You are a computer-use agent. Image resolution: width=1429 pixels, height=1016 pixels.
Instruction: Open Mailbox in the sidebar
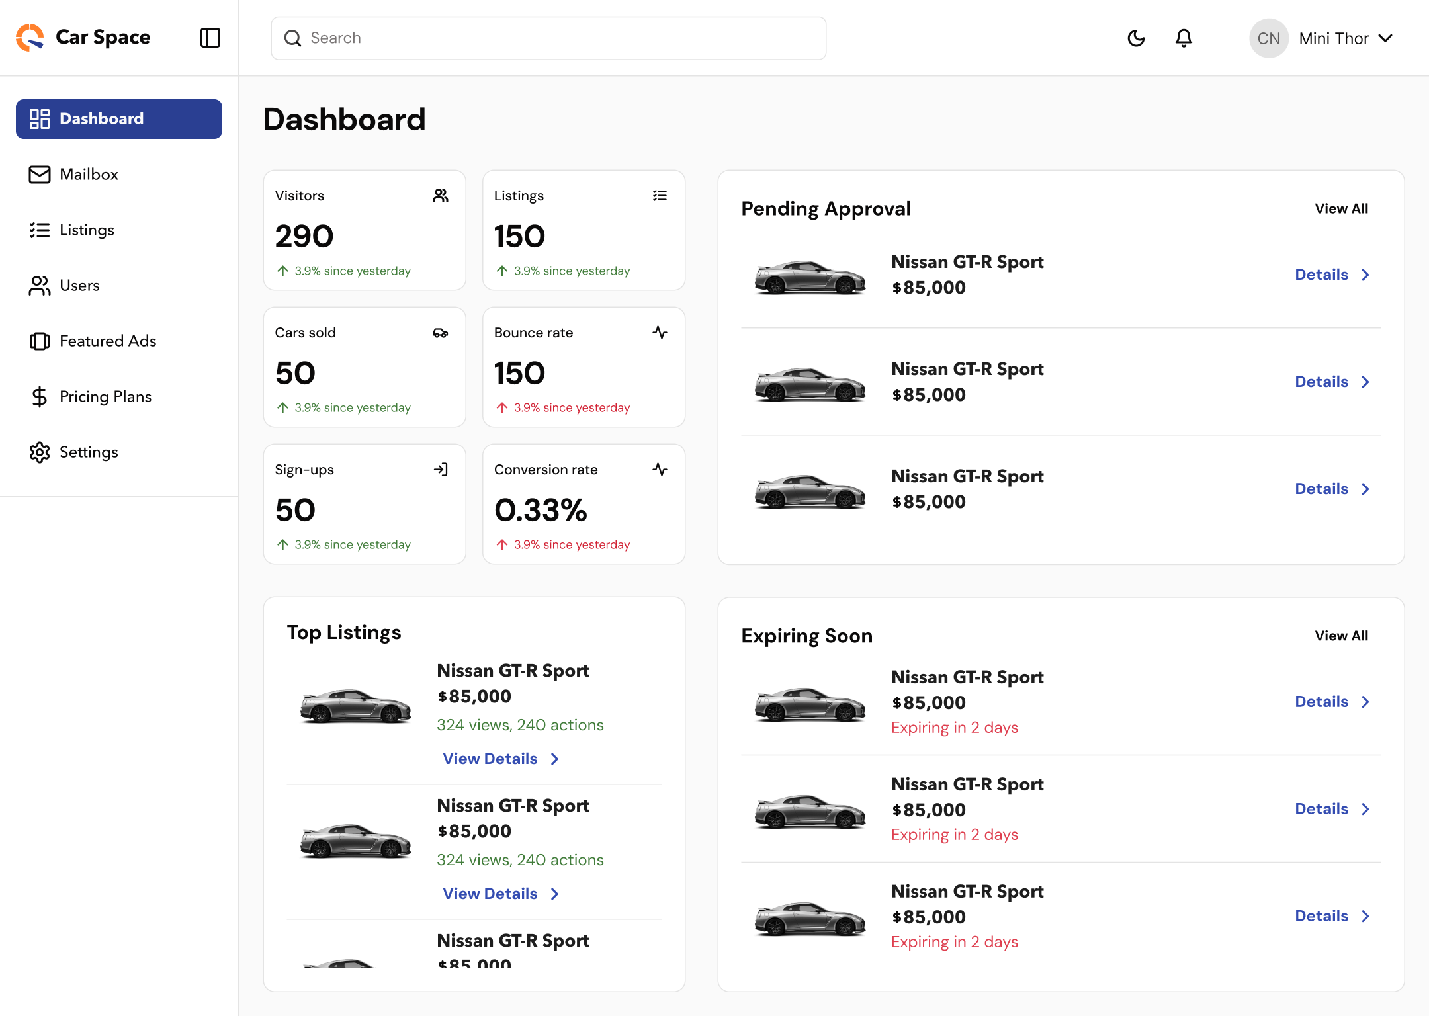pyautogui.click(x=119, y=175)
